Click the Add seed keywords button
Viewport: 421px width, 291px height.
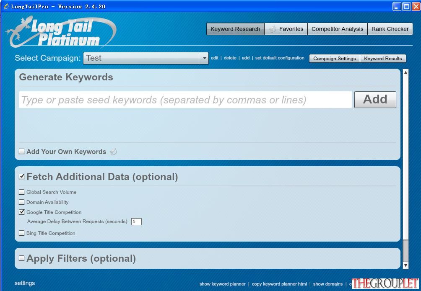pos(375,100)
